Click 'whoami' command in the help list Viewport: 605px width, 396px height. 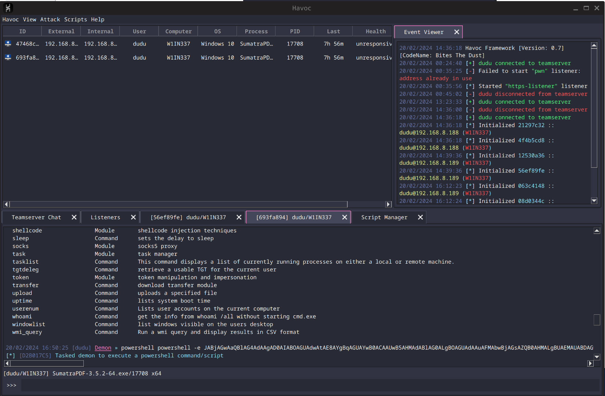click(x=22, y=317)
